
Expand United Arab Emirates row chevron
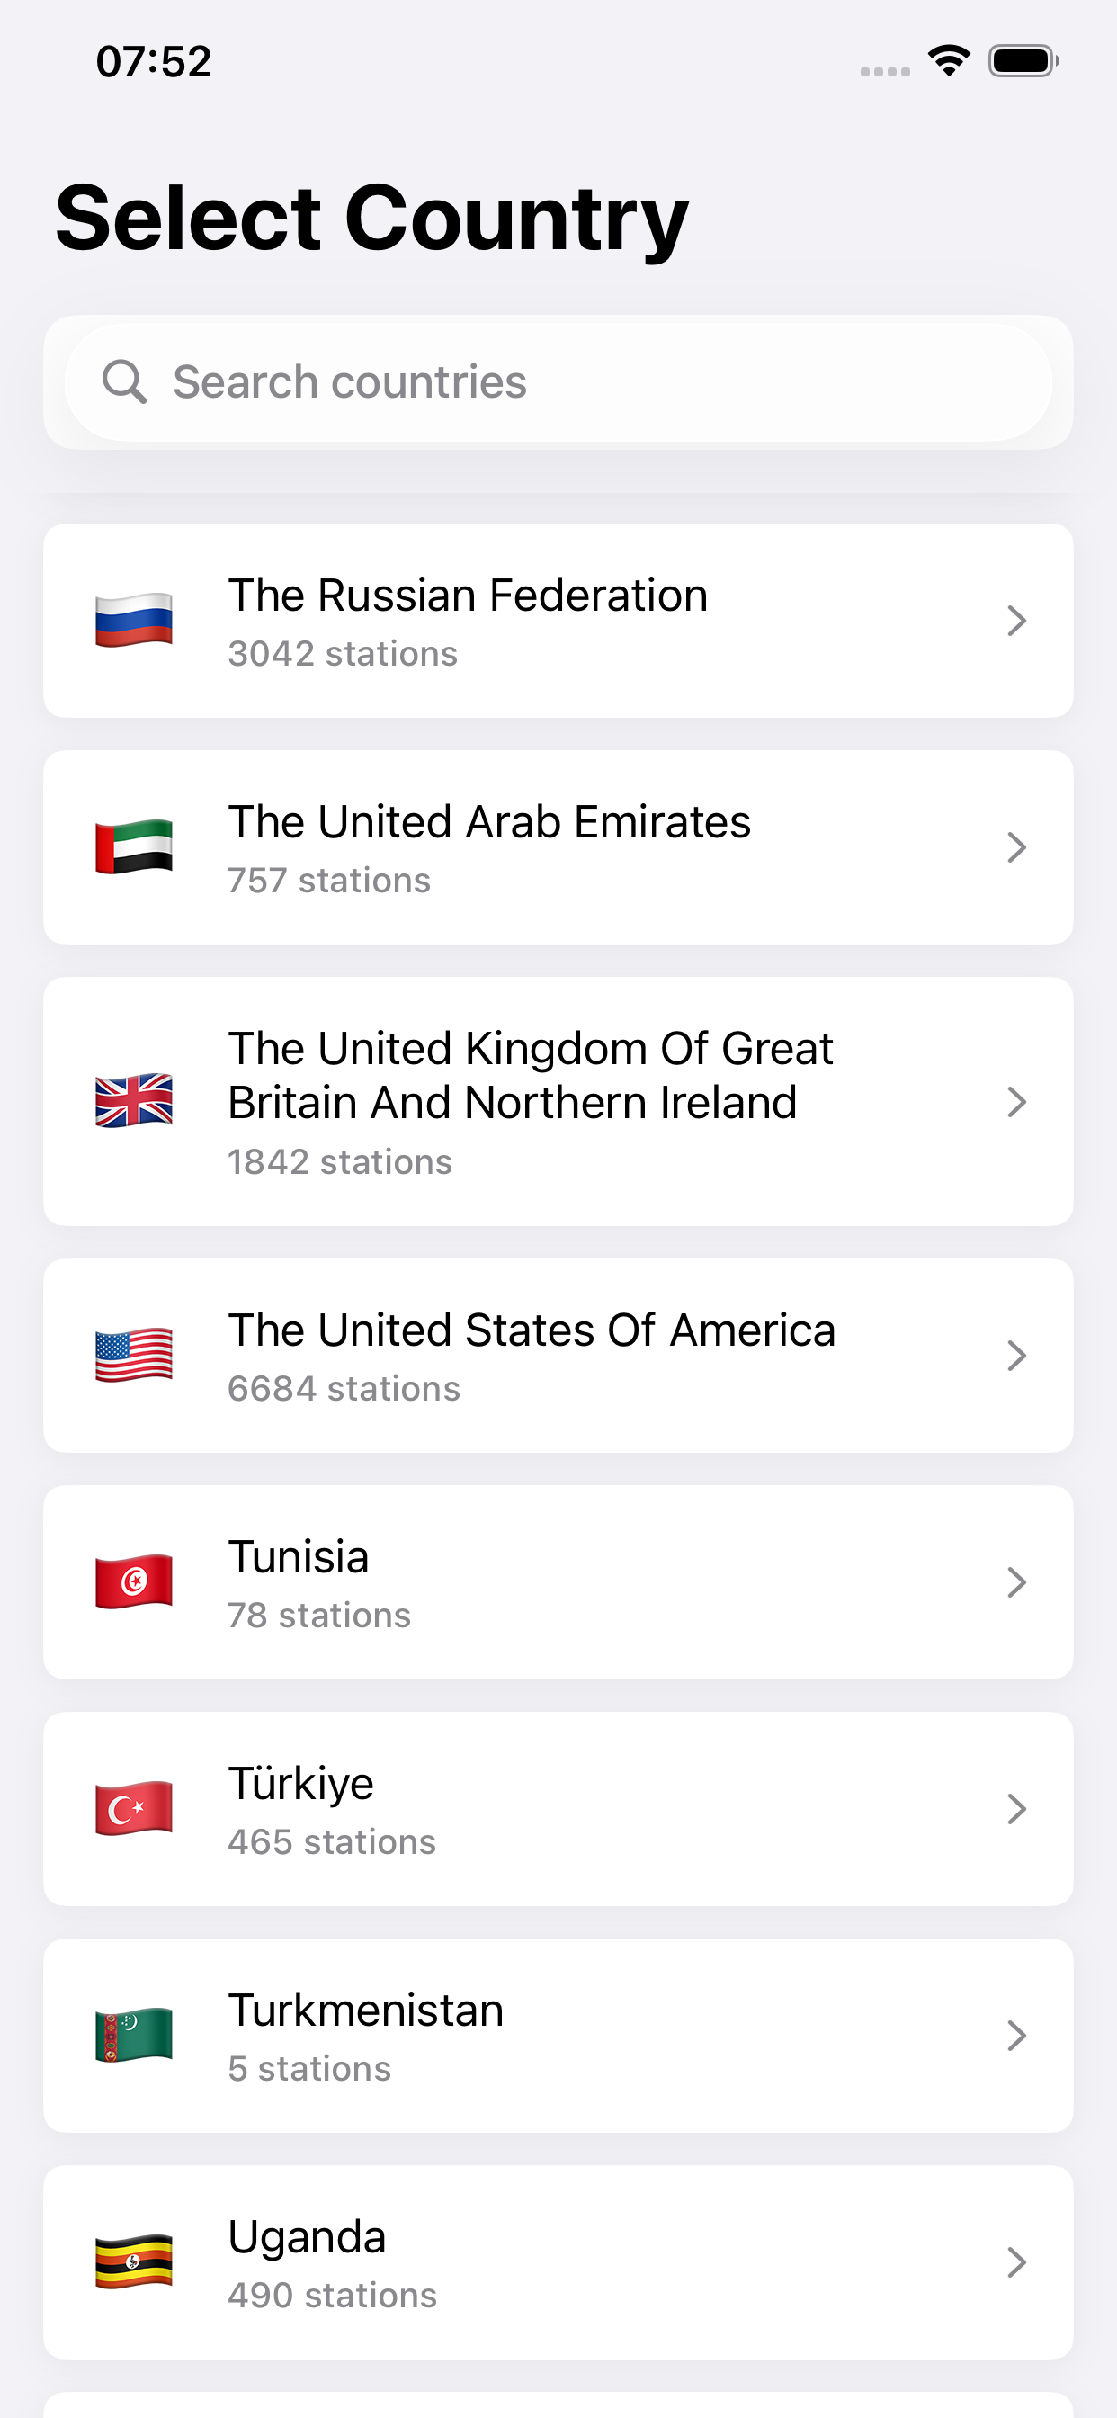[1016, 846]
